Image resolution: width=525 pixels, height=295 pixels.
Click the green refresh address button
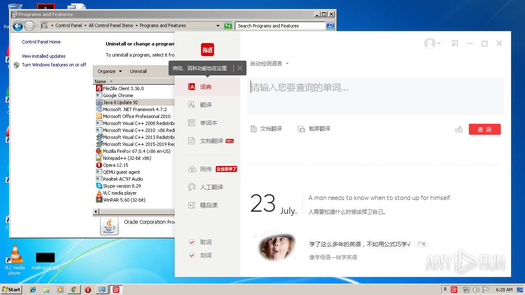228,26
